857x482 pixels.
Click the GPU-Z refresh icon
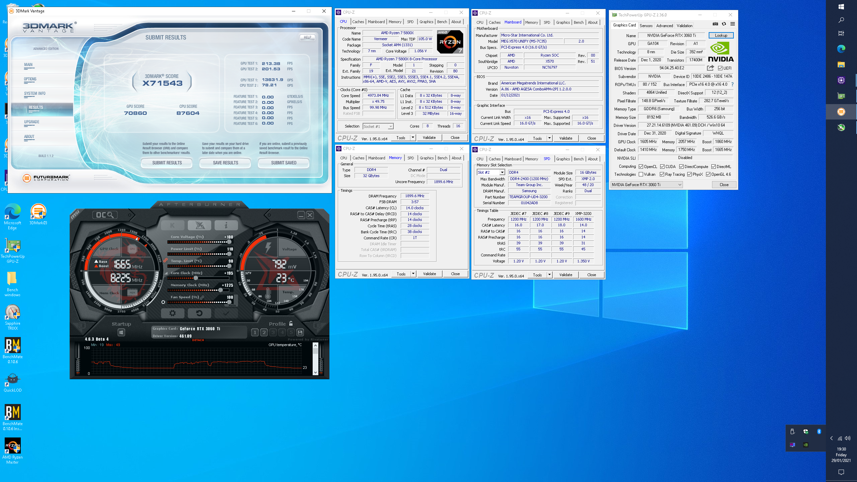pyautogui.click(x=724, y=24)
